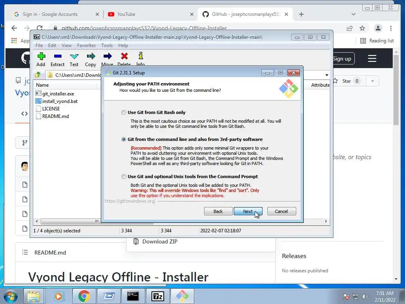
Task: Switch to the YouTube tab
Action: (x=150, y=14)
